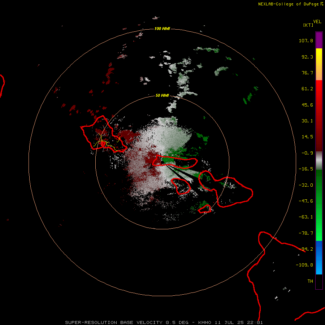The width and height of the screenshot is (325, 325).
Task: Click the -32.0 velocity scale value
Action: click(306, 185)
